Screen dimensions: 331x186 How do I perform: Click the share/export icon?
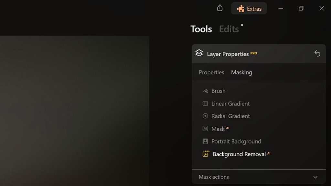point(220,8)
